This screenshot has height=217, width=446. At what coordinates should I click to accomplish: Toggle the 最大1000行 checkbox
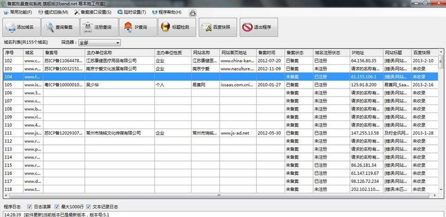pyautogui.click(x=57, y=207)
